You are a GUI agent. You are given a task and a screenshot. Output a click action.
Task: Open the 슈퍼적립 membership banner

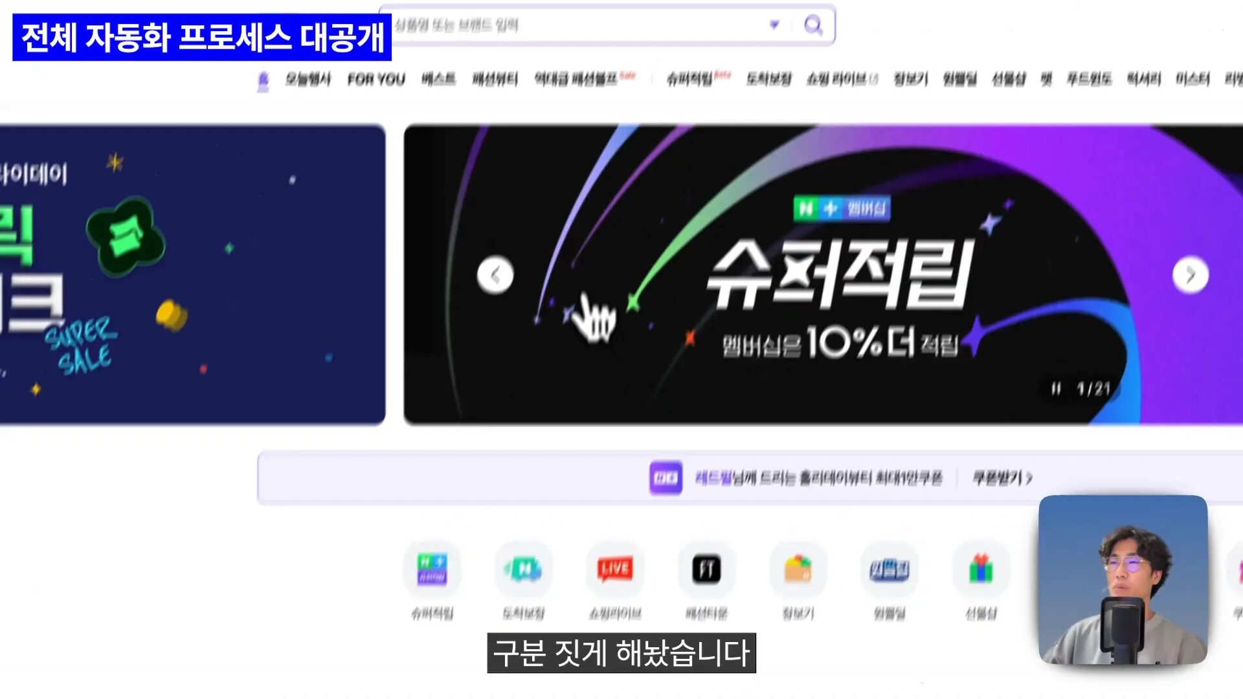[823, 275]
